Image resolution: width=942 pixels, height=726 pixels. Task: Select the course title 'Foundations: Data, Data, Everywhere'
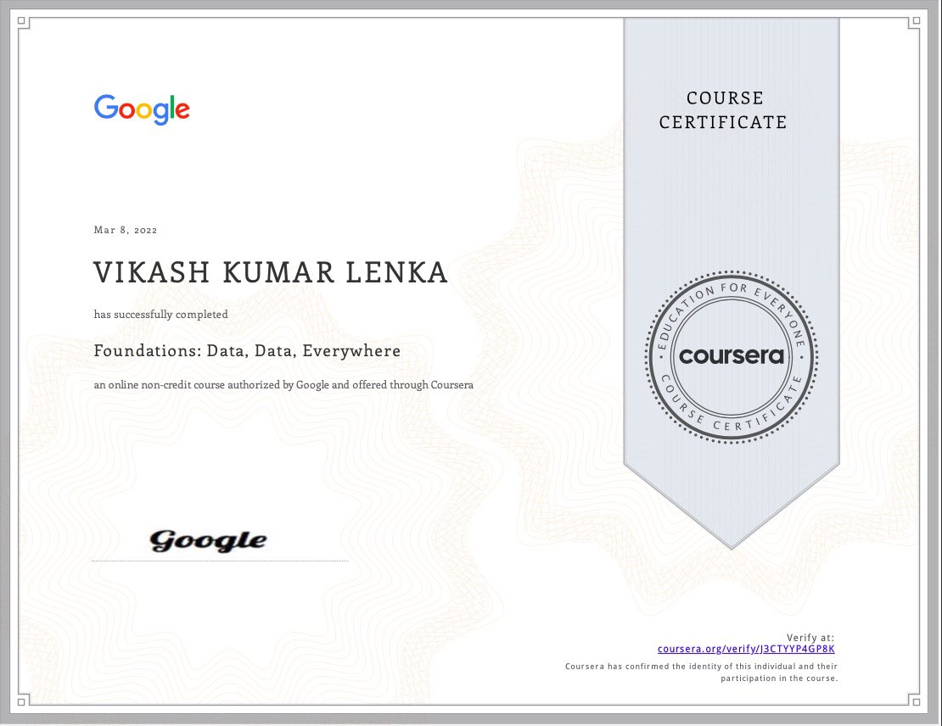coord(247,350)
